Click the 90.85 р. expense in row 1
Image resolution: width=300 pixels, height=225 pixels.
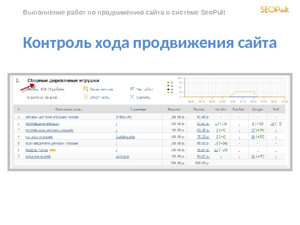pos(203,117)
